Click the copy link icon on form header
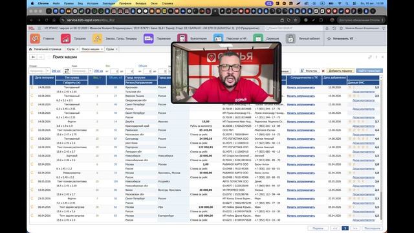The height and width of the screenshot is (233, 414). coord(370,57)
